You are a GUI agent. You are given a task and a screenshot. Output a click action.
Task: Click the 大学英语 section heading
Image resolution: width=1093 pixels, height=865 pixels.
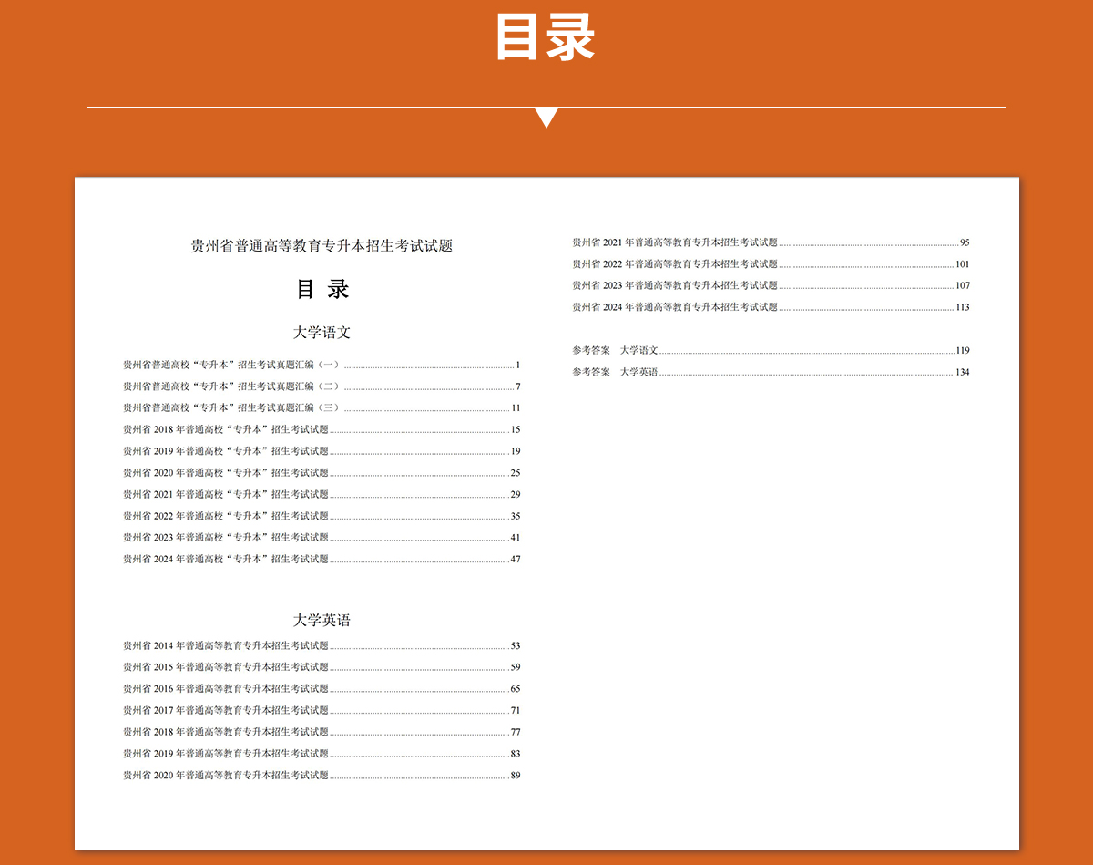click(x=322, y=621)
